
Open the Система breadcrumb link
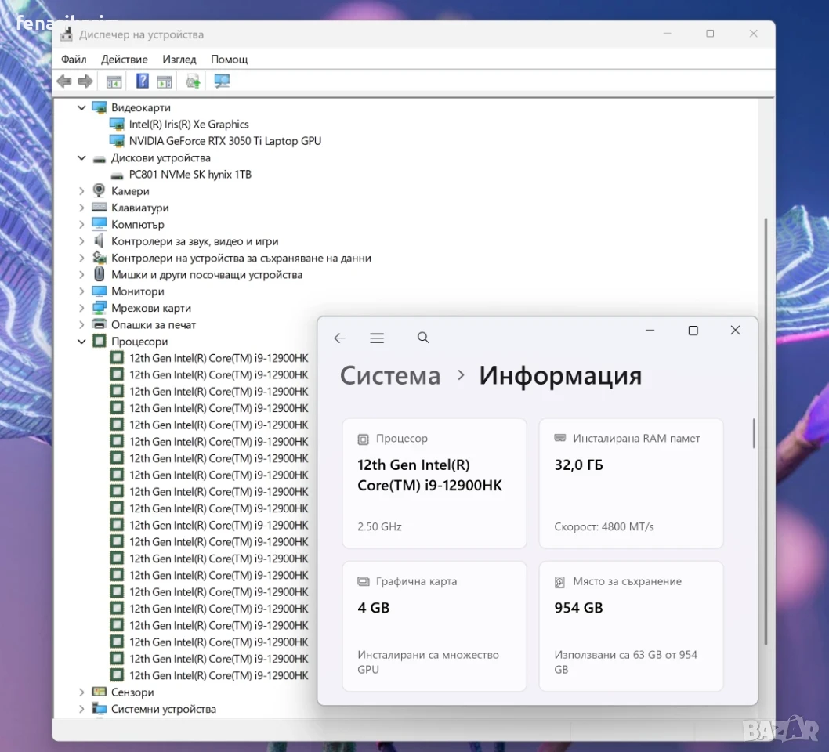[390, 376]
